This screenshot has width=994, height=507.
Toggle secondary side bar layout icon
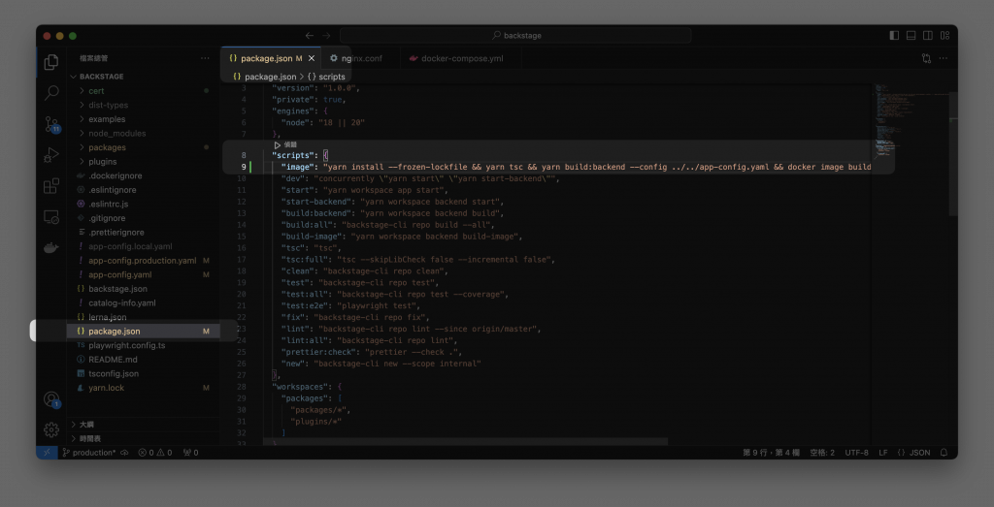(x=927, y=36)
